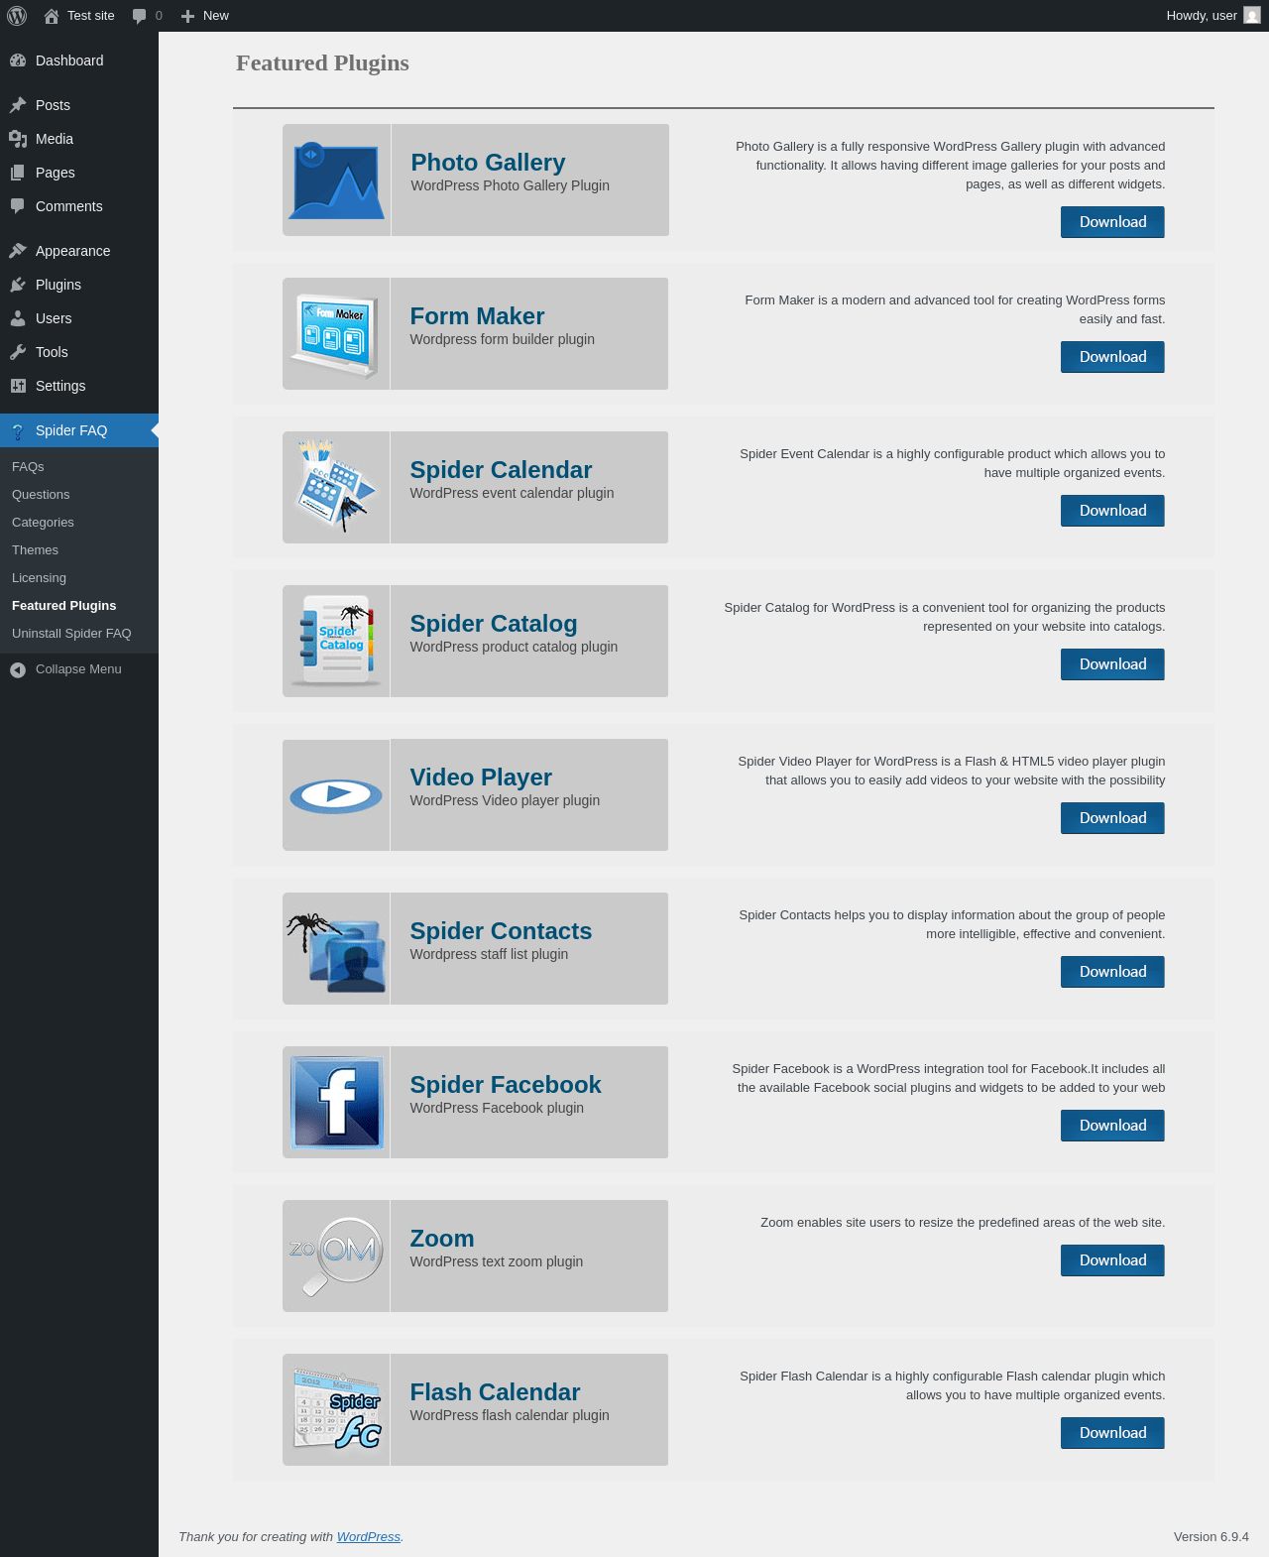The image size is (1269, 1557).
Task: Download the Flash Calendar plugin
Action: pyautogui.click(x=1112, y=1433)
